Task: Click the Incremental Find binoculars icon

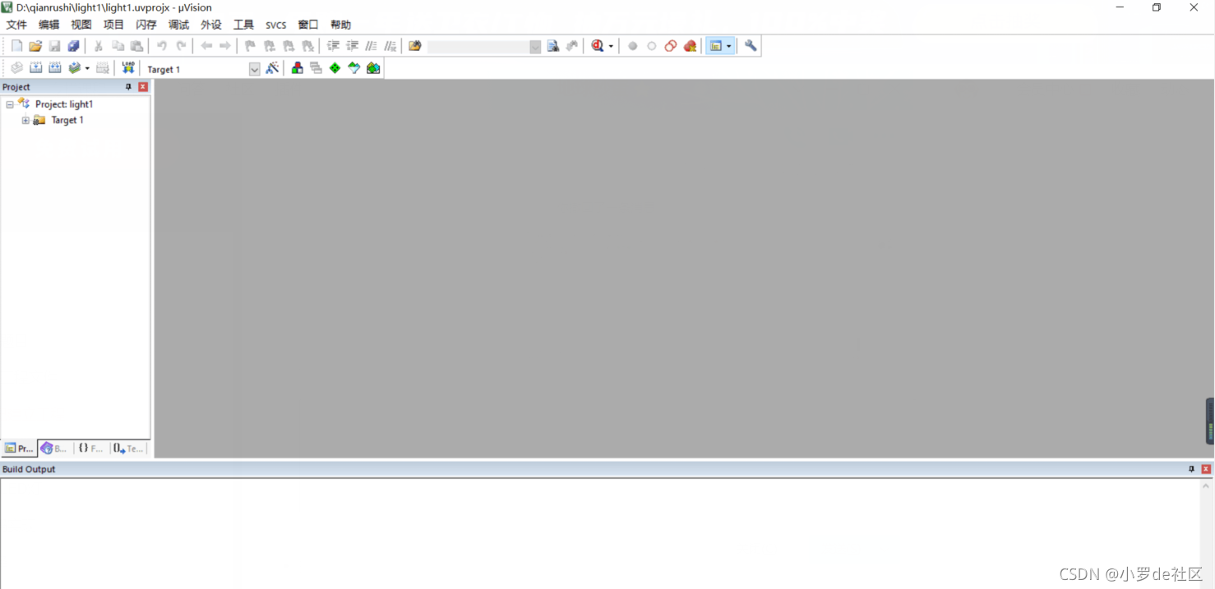Action: coord(572,46)
